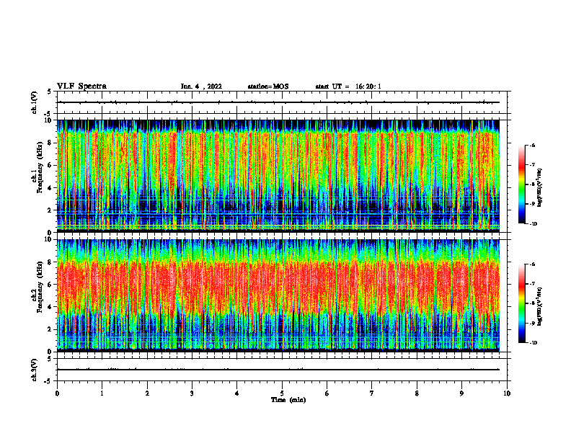Click time axis tick label "1"

102,393
